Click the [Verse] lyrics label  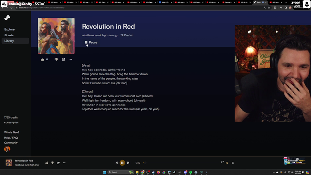(x=86, y=65)
